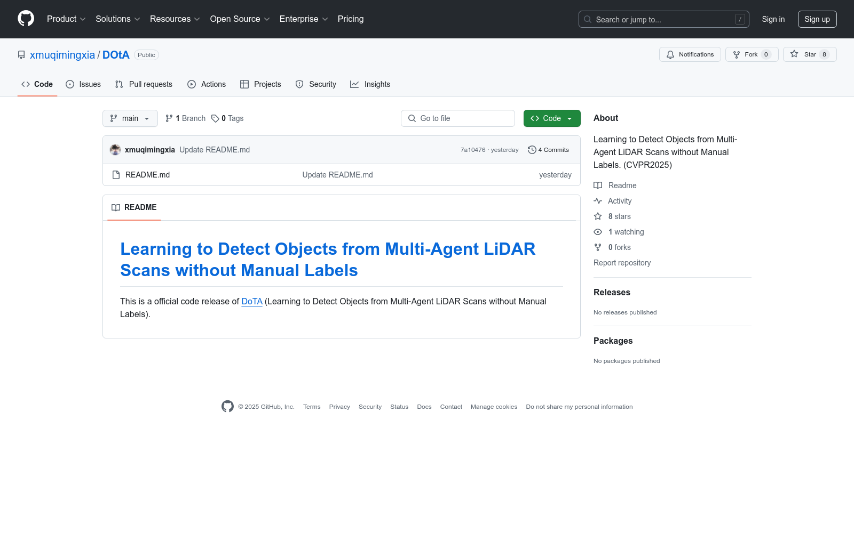View the 8 stars link

(x=612, y=216)
